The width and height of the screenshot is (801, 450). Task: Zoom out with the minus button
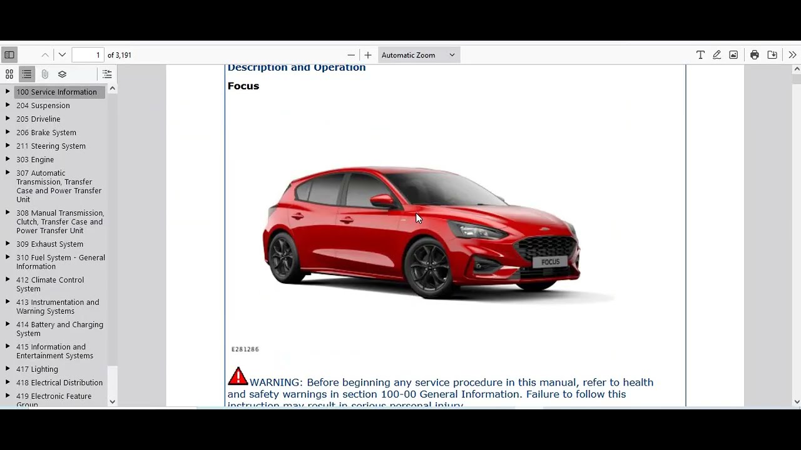pyautogui.click(x=351, y=55)
